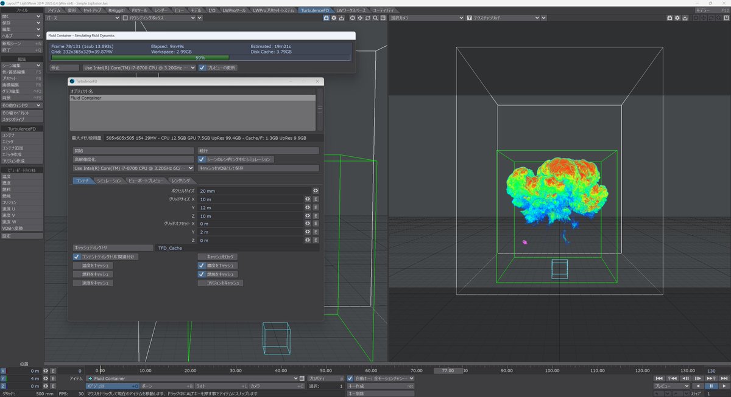The height and width of the screenshot is (397, 731).
Task: Click the object list scrollbar in TurbulenceFD
Action: 319,111
